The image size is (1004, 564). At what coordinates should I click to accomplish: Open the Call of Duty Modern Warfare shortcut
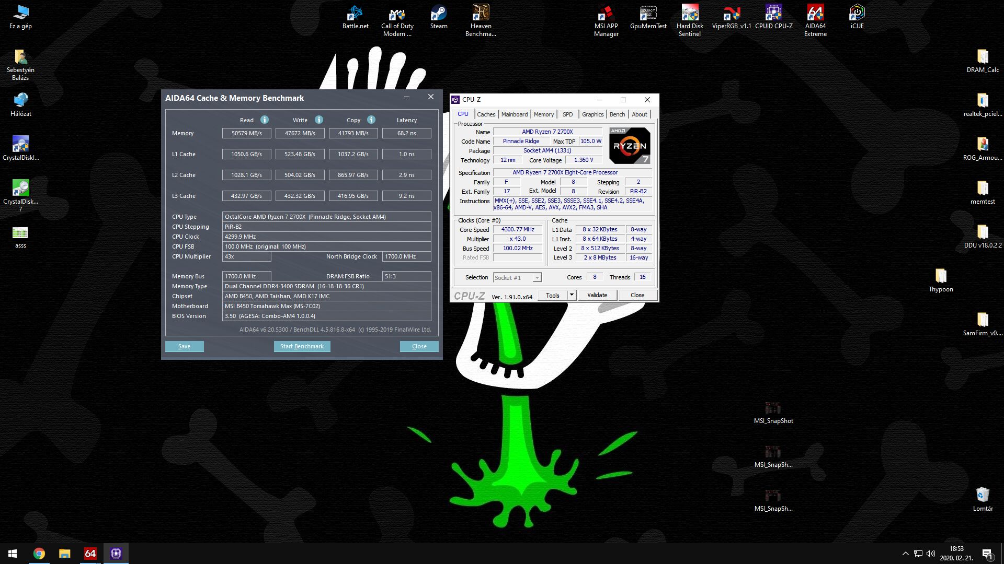tap(397, 21)
